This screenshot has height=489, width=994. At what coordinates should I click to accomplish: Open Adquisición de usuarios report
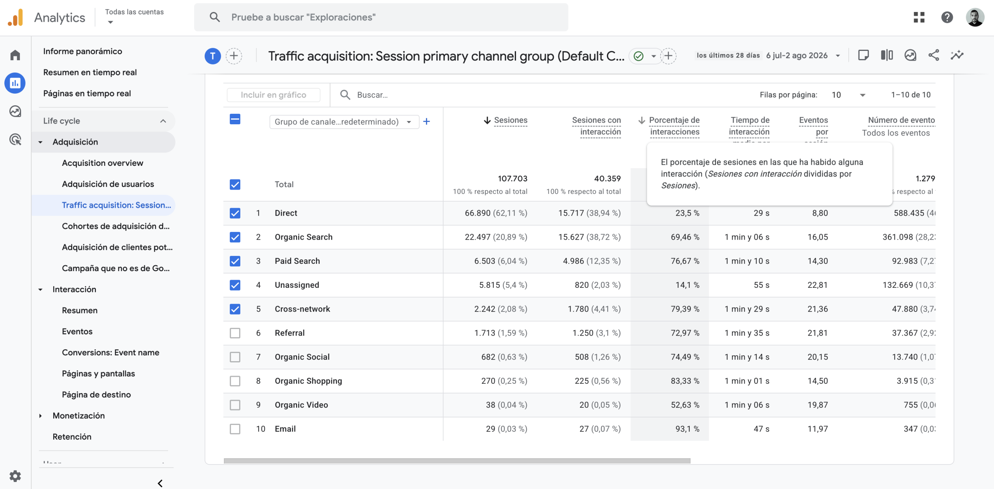click(x=108, y=184)
